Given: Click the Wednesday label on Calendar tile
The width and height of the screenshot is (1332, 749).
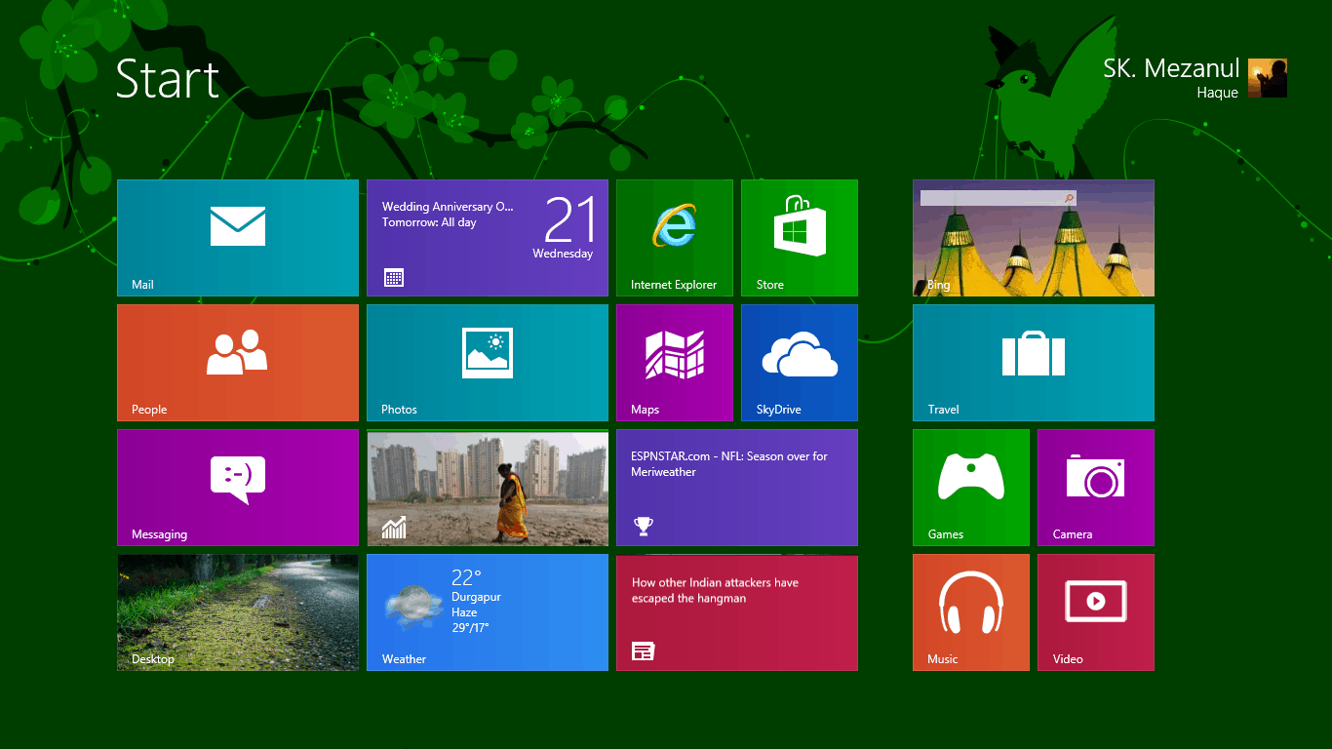Looking at the screenshot, I should (x=563, y=254).
